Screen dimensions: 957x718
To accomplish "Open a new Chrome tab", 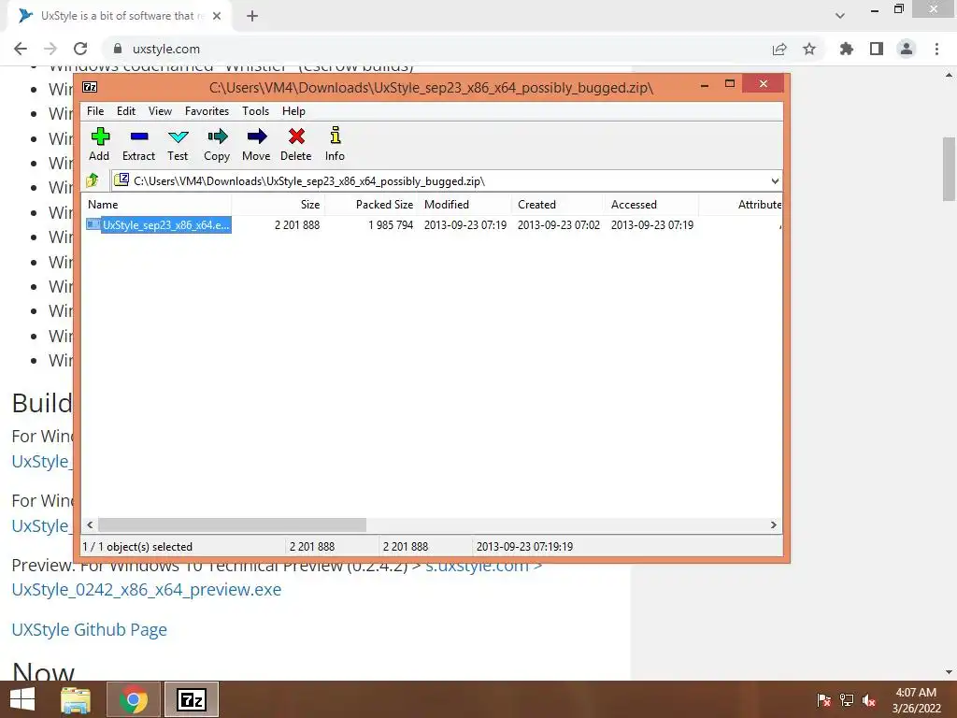I will 252,16.
